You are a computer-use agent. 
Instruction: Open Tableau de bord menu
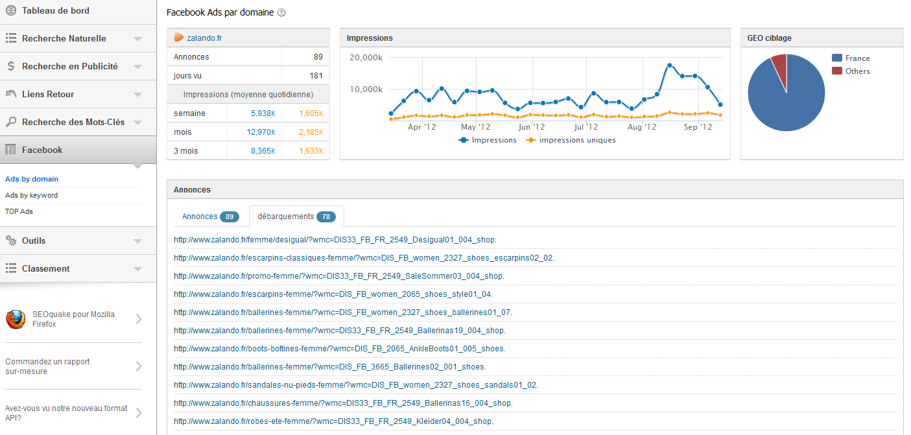(78, 11)
